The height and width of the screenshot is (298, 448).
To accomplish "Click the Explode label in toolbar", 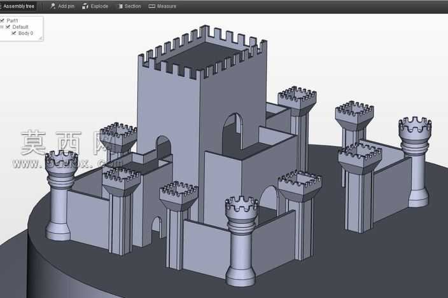I will pos(99,6).
